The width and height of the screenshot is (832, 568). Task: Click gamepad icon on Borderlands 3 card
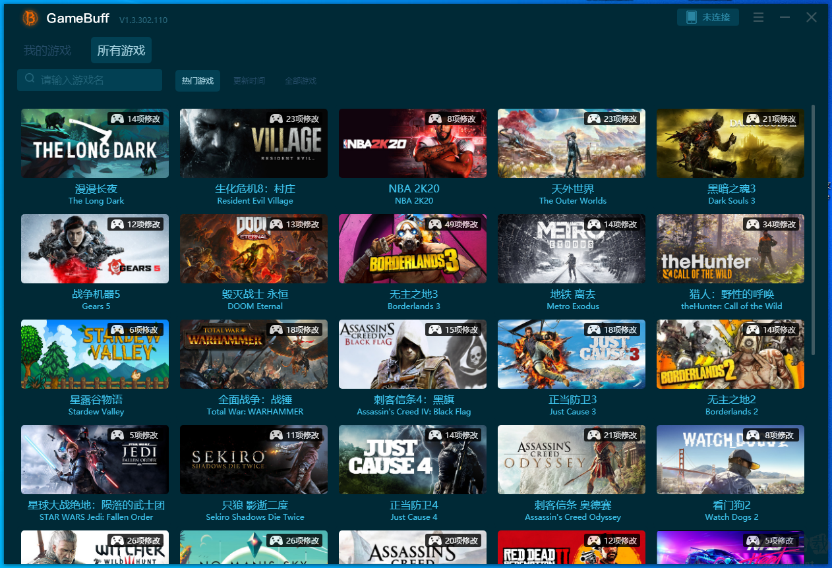pos(434,224)
